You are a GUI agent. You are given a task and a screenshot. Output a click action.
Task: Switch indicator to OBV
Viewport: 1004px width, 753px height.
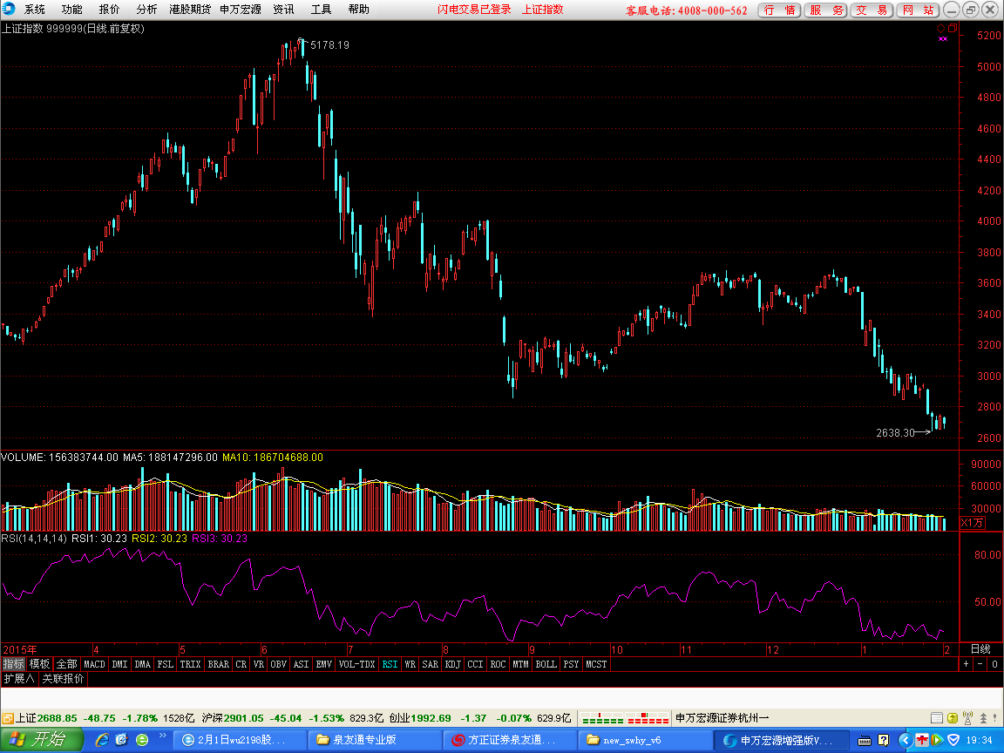coord(279,664)
